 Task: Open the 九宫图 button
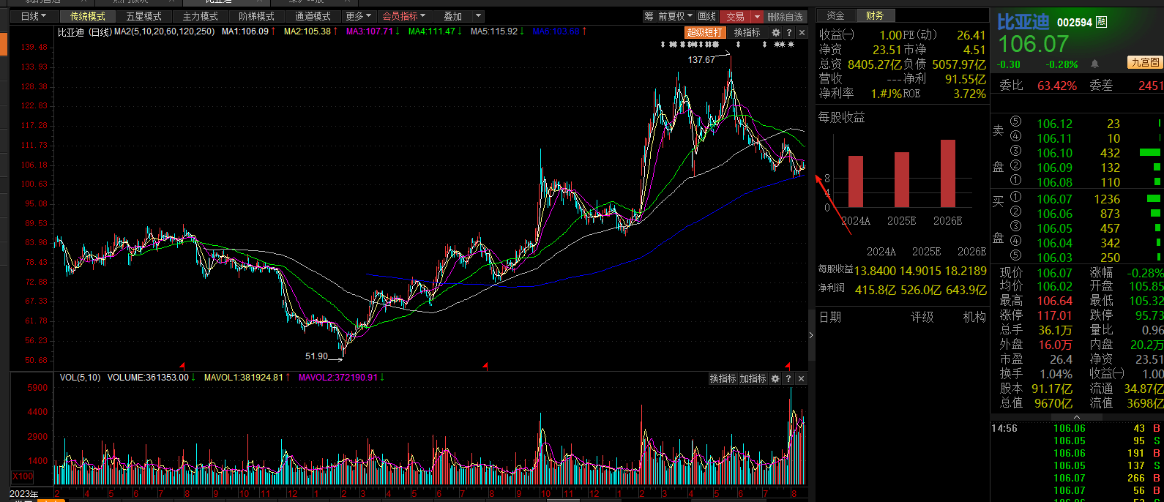point(1145,63)
